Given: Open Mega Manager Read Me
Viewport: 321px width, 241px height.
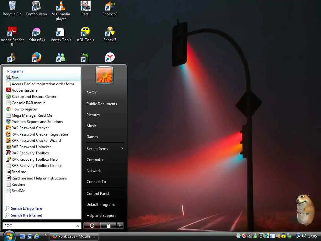Looking at the screenshot, I should [x=43, y=115].
